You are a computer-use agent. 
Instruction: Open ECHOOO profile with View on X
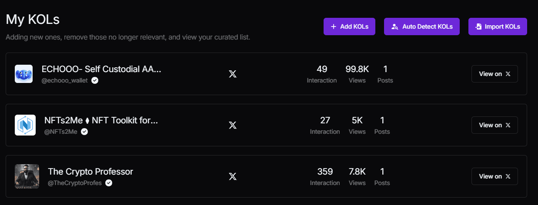pyautogui.click(x=495, y=74)
